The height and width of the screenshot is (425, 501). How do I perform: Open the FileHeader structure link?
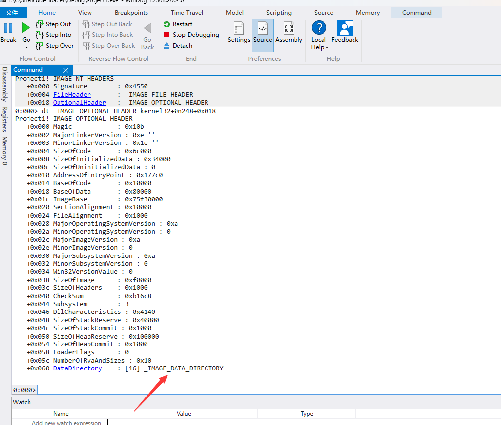(72, 95)
